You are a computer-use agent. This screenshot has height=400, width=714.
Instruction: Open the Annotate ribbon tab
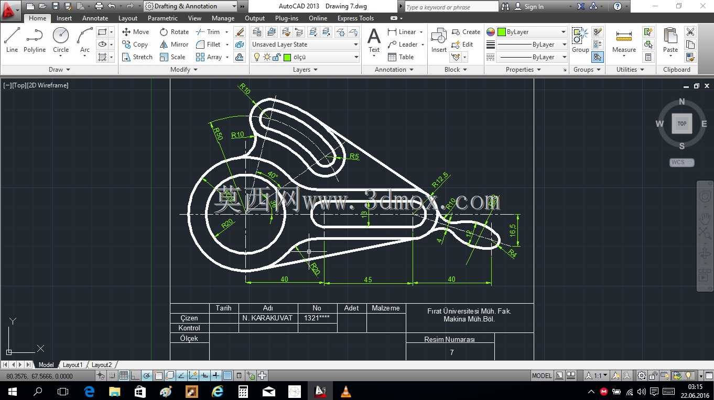coord(95,18)
